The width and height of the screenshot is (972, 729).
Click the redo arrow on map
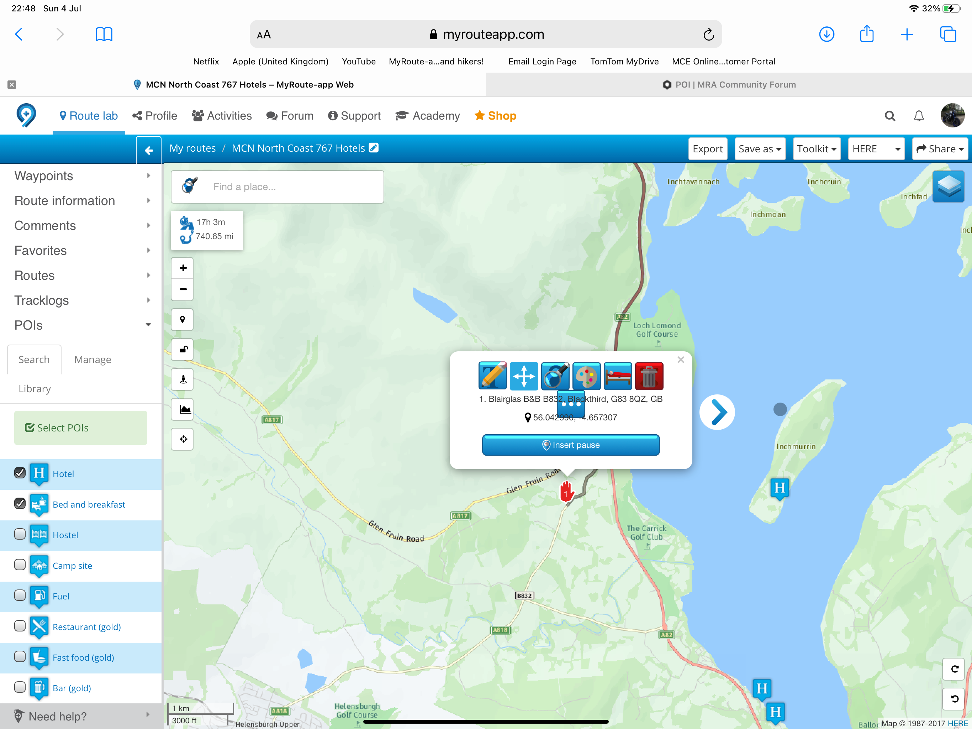[953, 669]
